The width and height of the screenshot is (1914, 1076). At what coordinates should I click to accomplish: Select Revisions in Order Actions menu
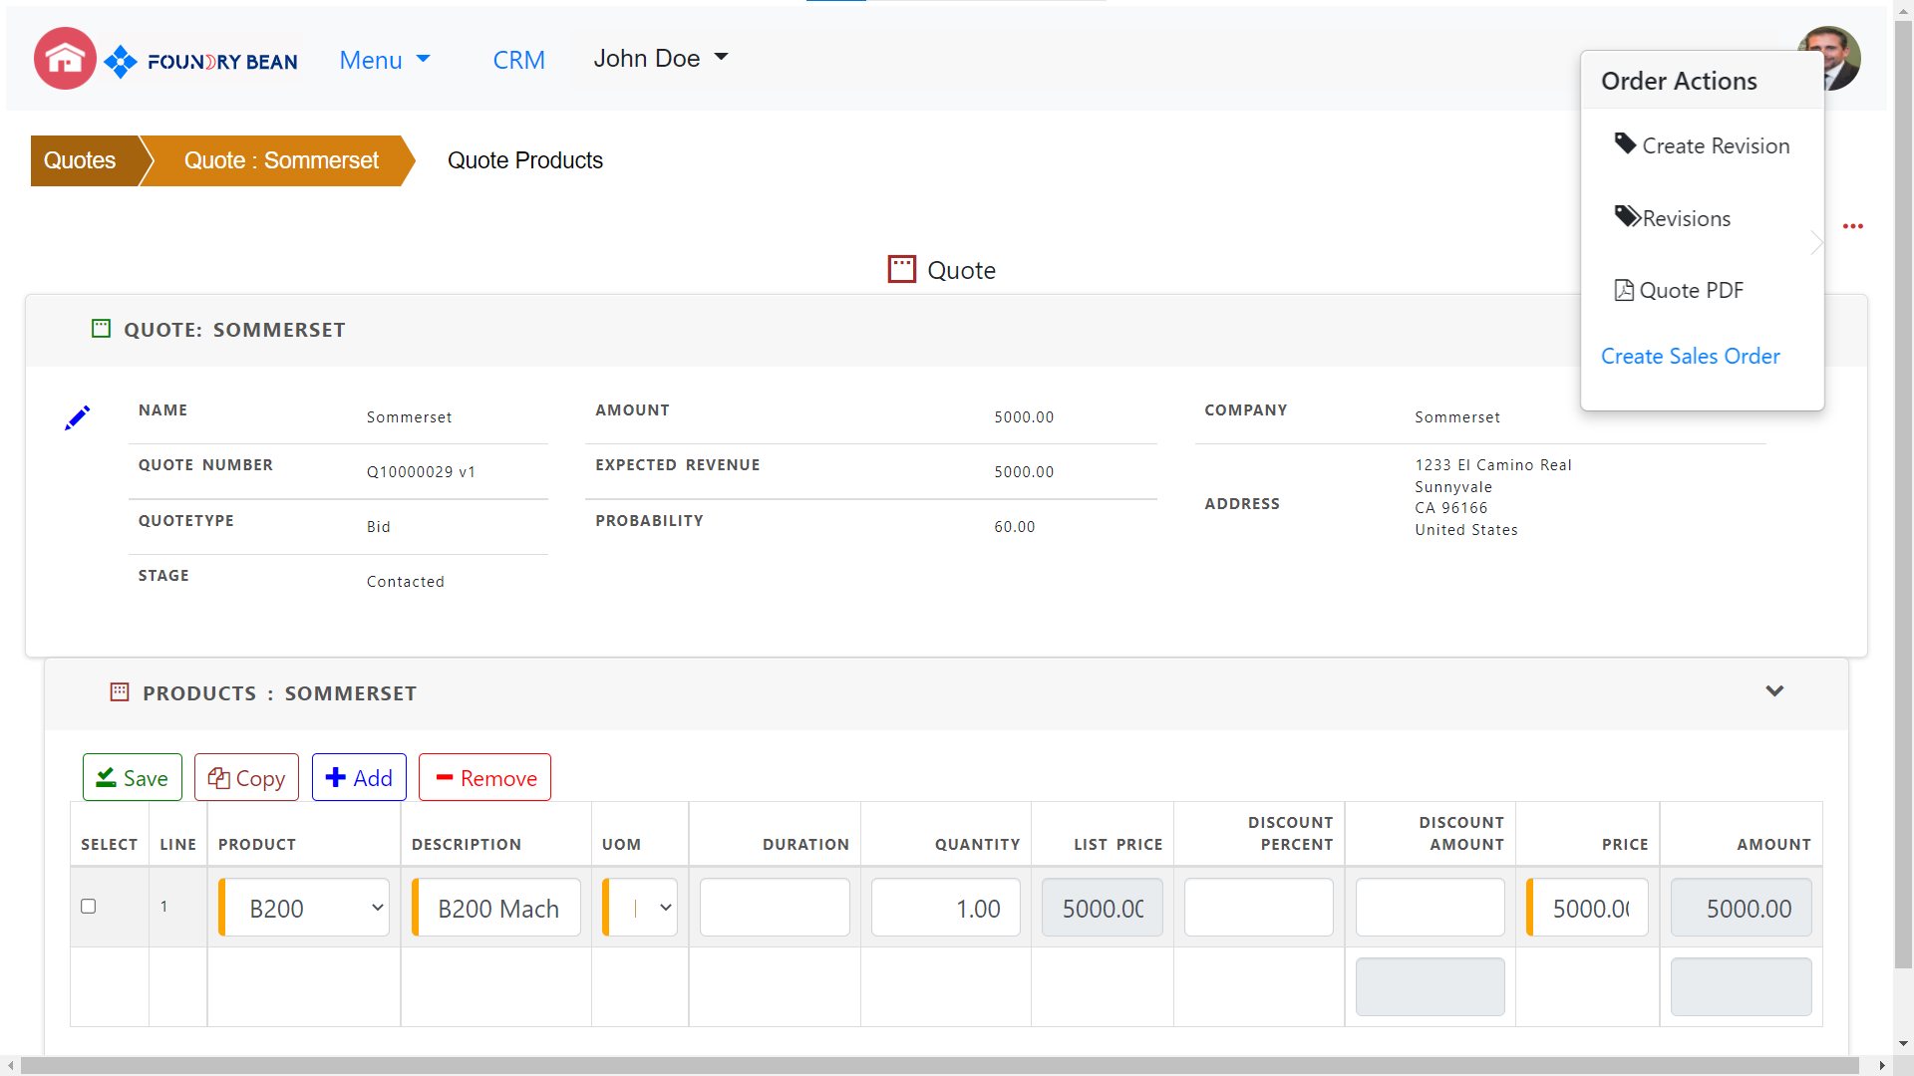coord(1686,218)
